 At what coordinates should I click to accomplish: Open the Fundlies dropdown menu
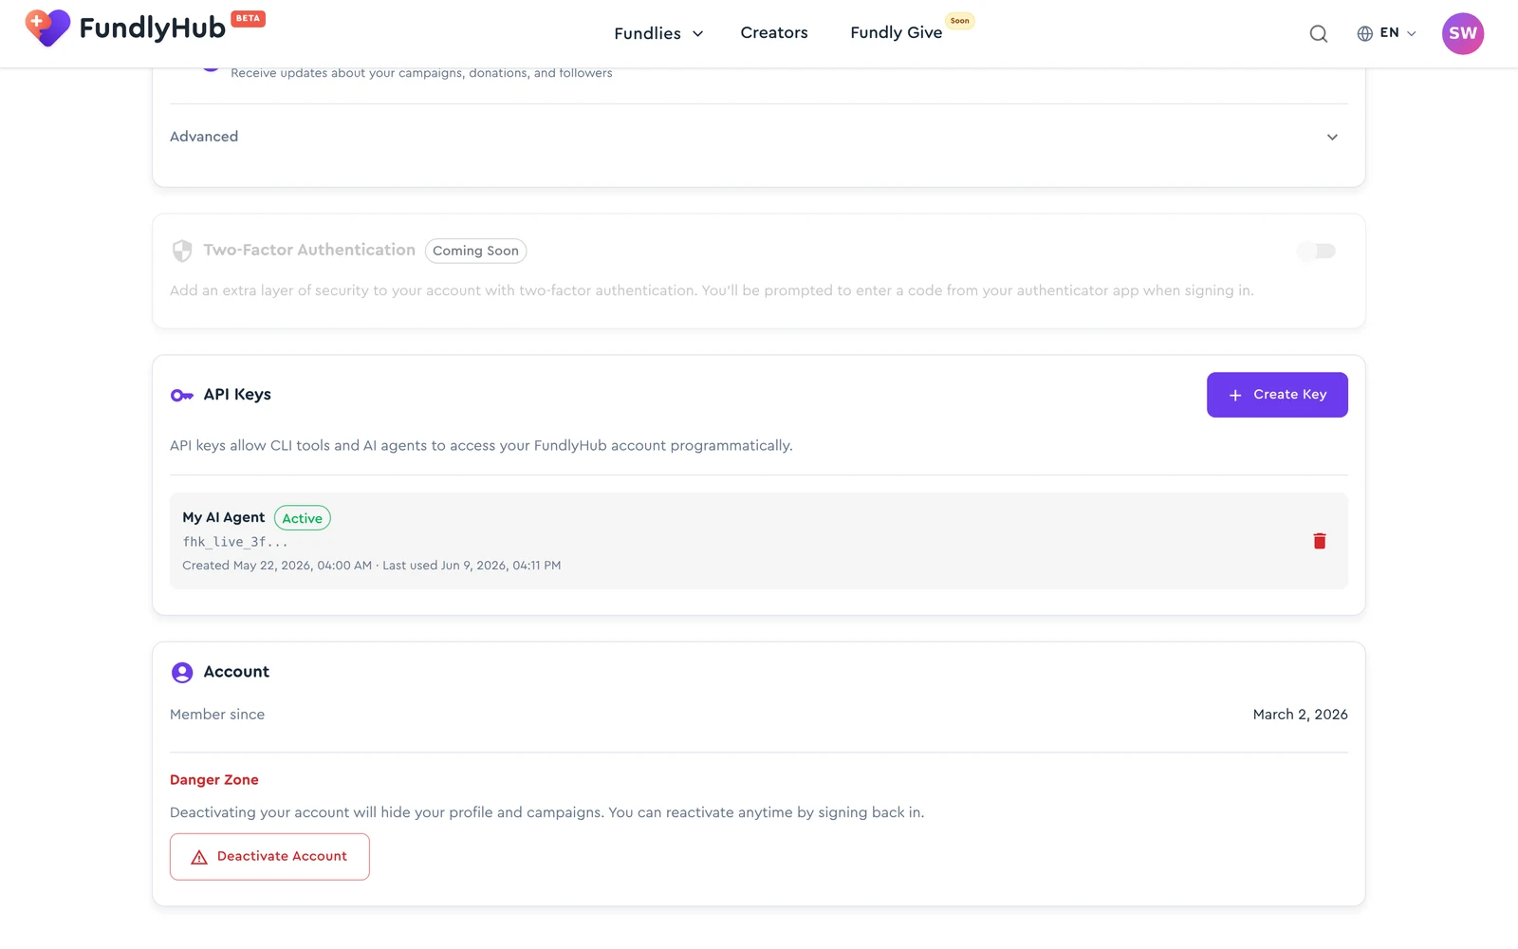658,33
